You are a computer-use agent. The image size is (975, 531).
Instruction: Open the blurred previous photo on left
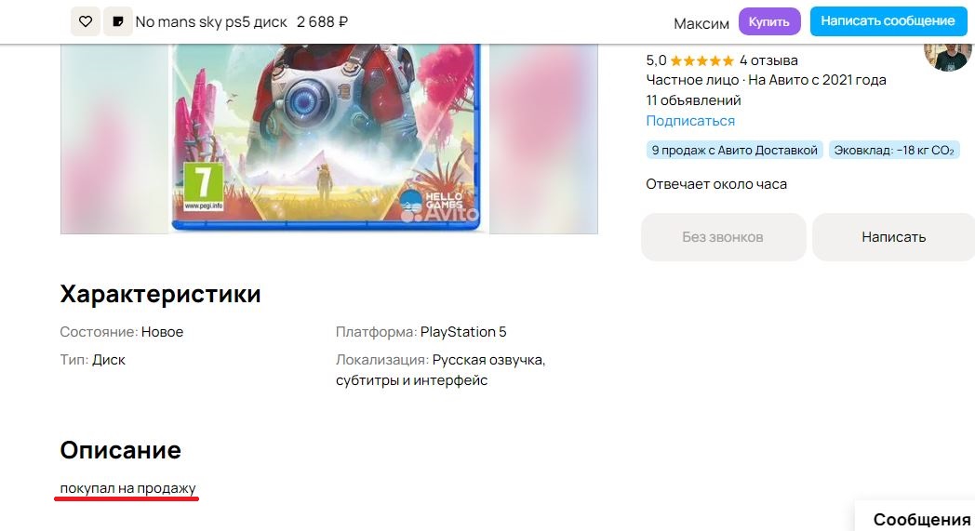[x=114, y=139]
